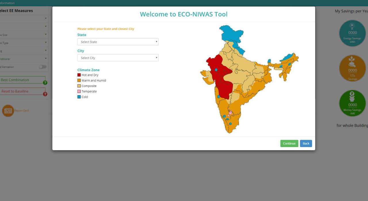Click the Back button

coord(306,144)
